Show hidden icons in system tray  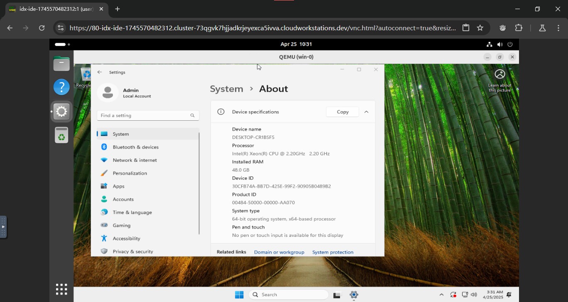441,295
